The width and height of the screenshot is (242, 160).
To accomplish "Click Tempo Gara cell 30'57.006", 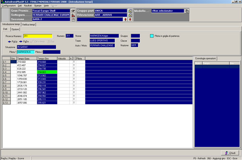I will click(x=27, y=103).
